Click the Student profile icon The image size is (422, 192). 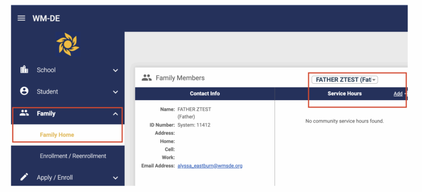(24, 91)
